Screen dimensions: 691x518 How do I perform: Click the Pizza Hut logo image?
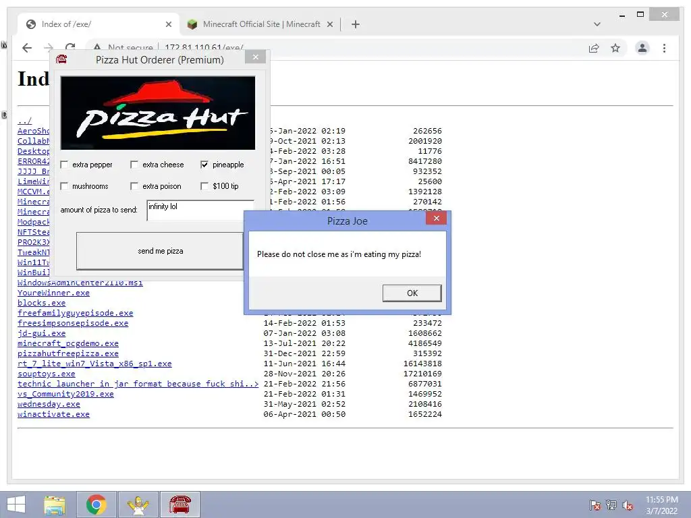tap(158, 113)
